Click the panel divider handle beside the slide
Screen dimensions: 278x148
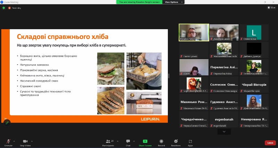coord(169,76)
